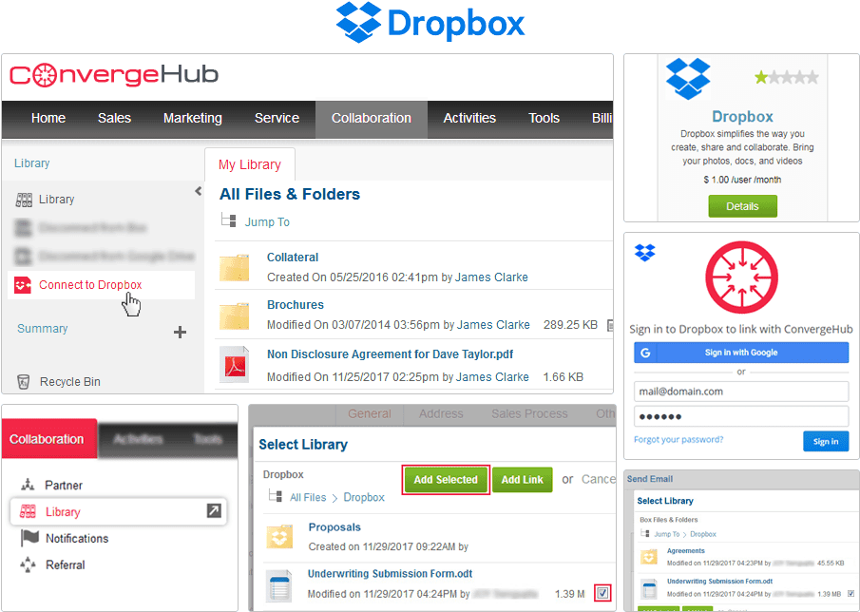Click the Proposals Dropbox folder icon
The width and height of the screenshot is (860, 612).
click(280, 537)
